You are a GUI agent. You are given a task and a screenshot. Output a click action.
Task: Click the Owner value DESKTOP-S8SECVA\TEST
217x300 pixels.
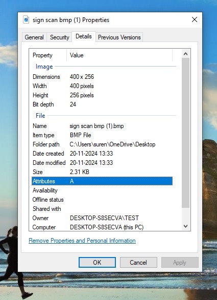[x=104, y=218]
